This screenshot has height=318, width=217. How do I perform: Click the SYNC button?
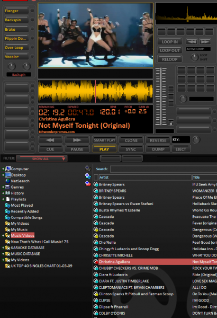[x=131, y=149]
